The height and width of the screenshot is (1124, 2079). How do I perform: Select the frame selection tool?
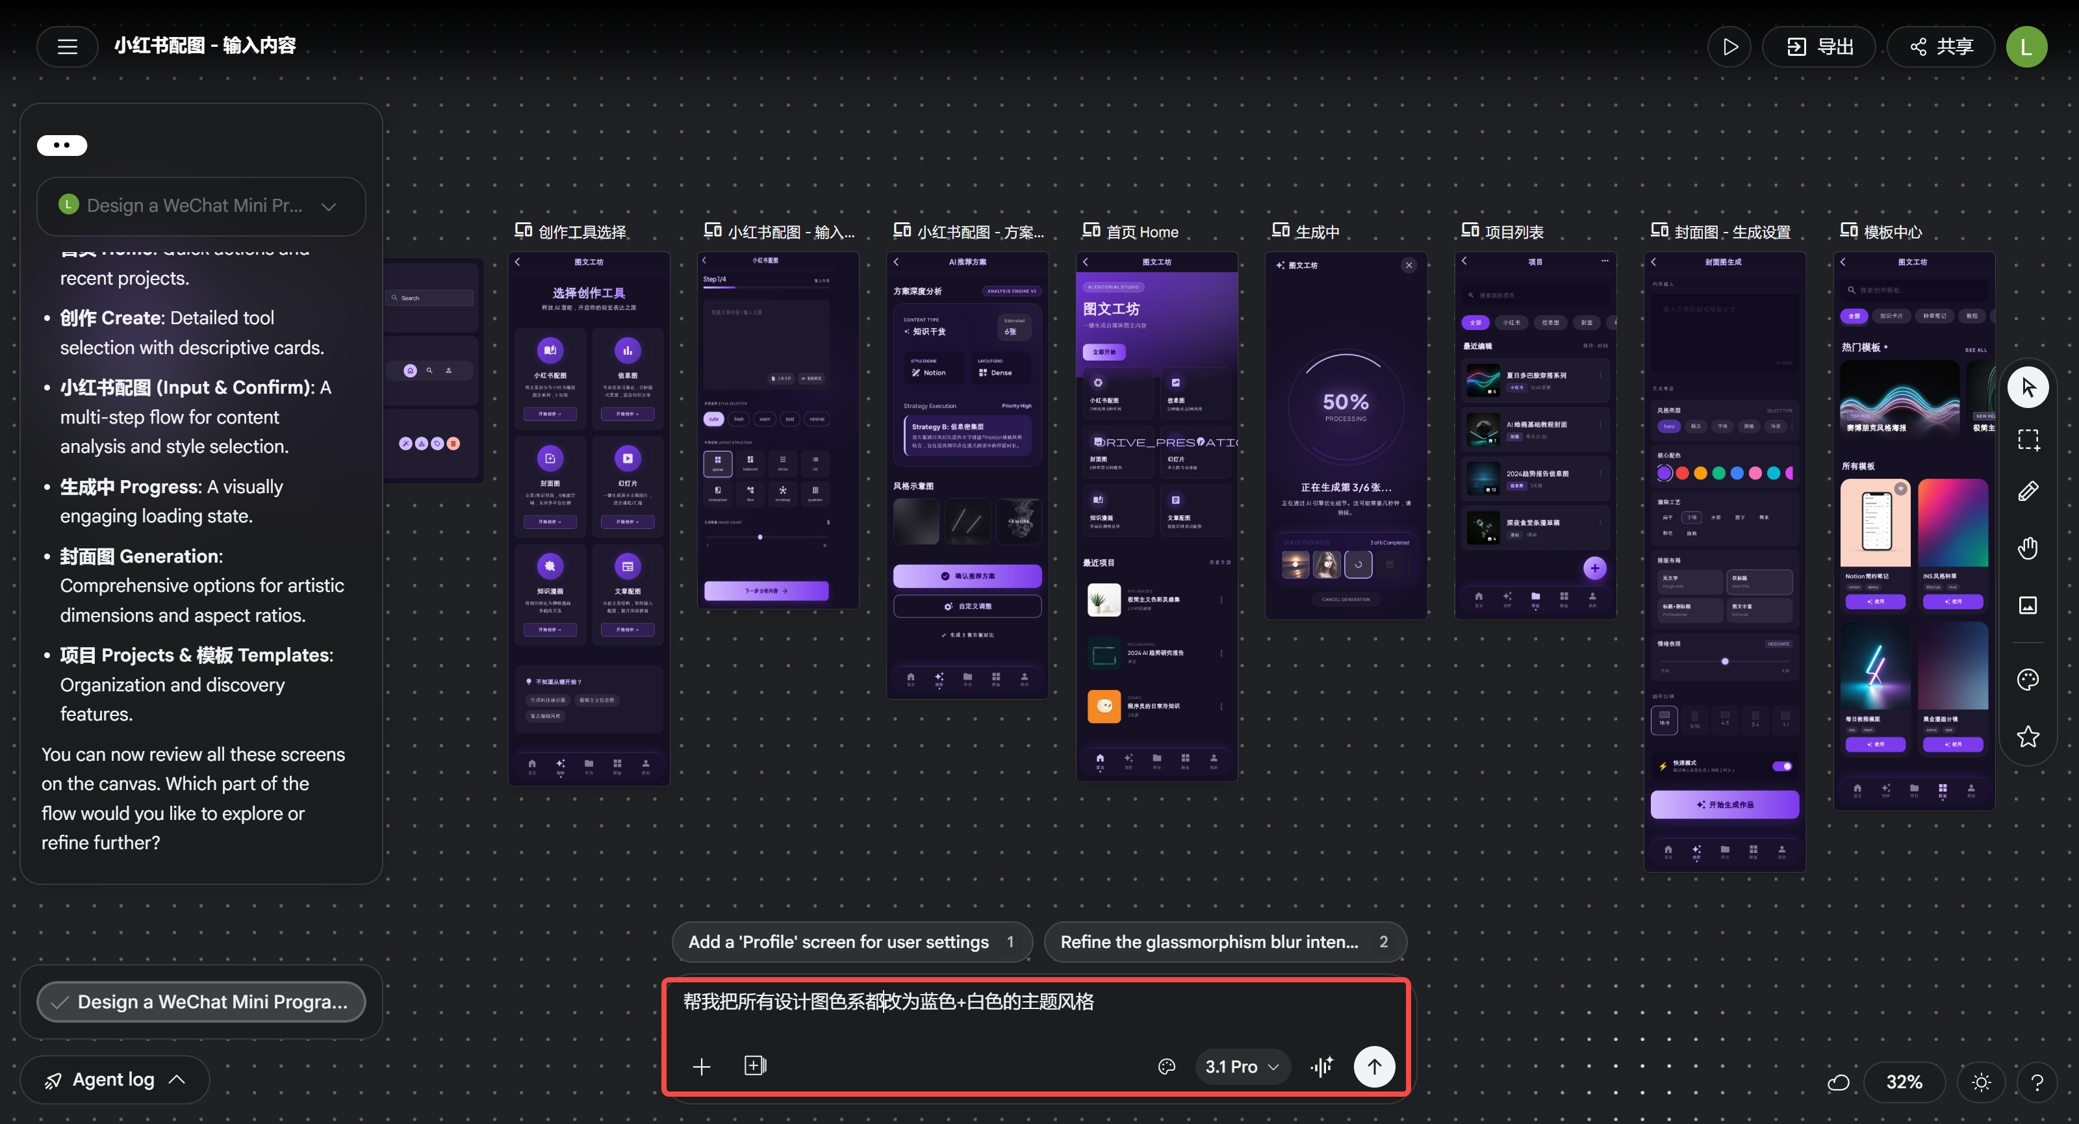click(x=2027, y=440)
